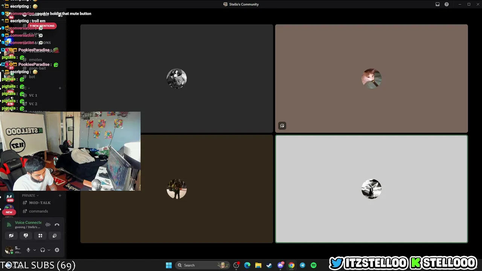The height and width of the screenshot is (271, 482).
Task: Click the NEW unread servers pill
Action: pos(9,212)
